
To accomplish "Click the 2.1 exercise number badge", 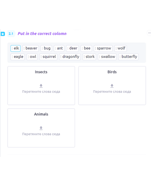I will coord(11,34).
